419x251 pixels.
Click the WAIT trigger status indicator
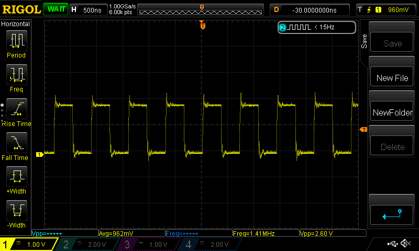point(56,9)
